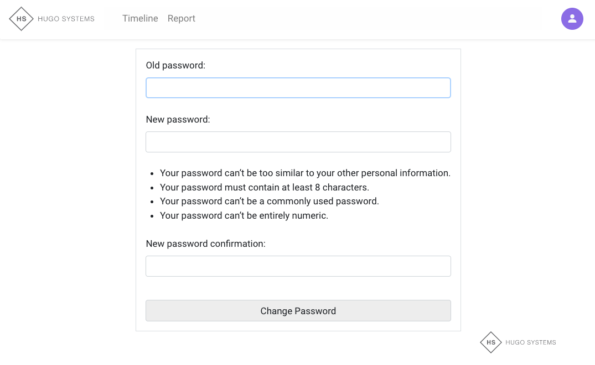Open the user account avatar icon

(x=572, y=19)
